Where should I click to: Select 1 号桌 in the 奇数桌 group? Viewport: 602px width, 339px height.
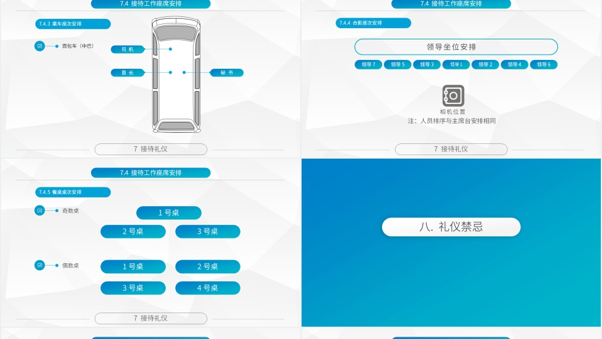[x=169, y=213]
